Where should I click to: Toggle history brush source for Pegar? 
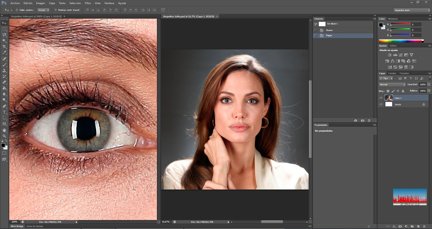(316, 35)
